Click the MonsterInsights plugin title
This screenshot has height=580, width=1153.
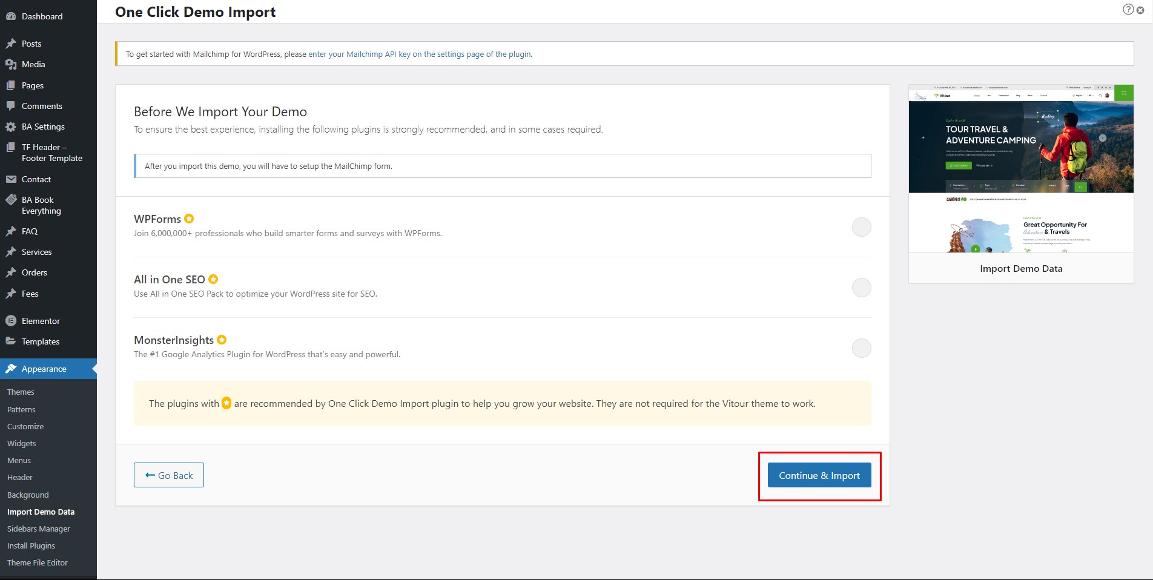click(174, 340)
